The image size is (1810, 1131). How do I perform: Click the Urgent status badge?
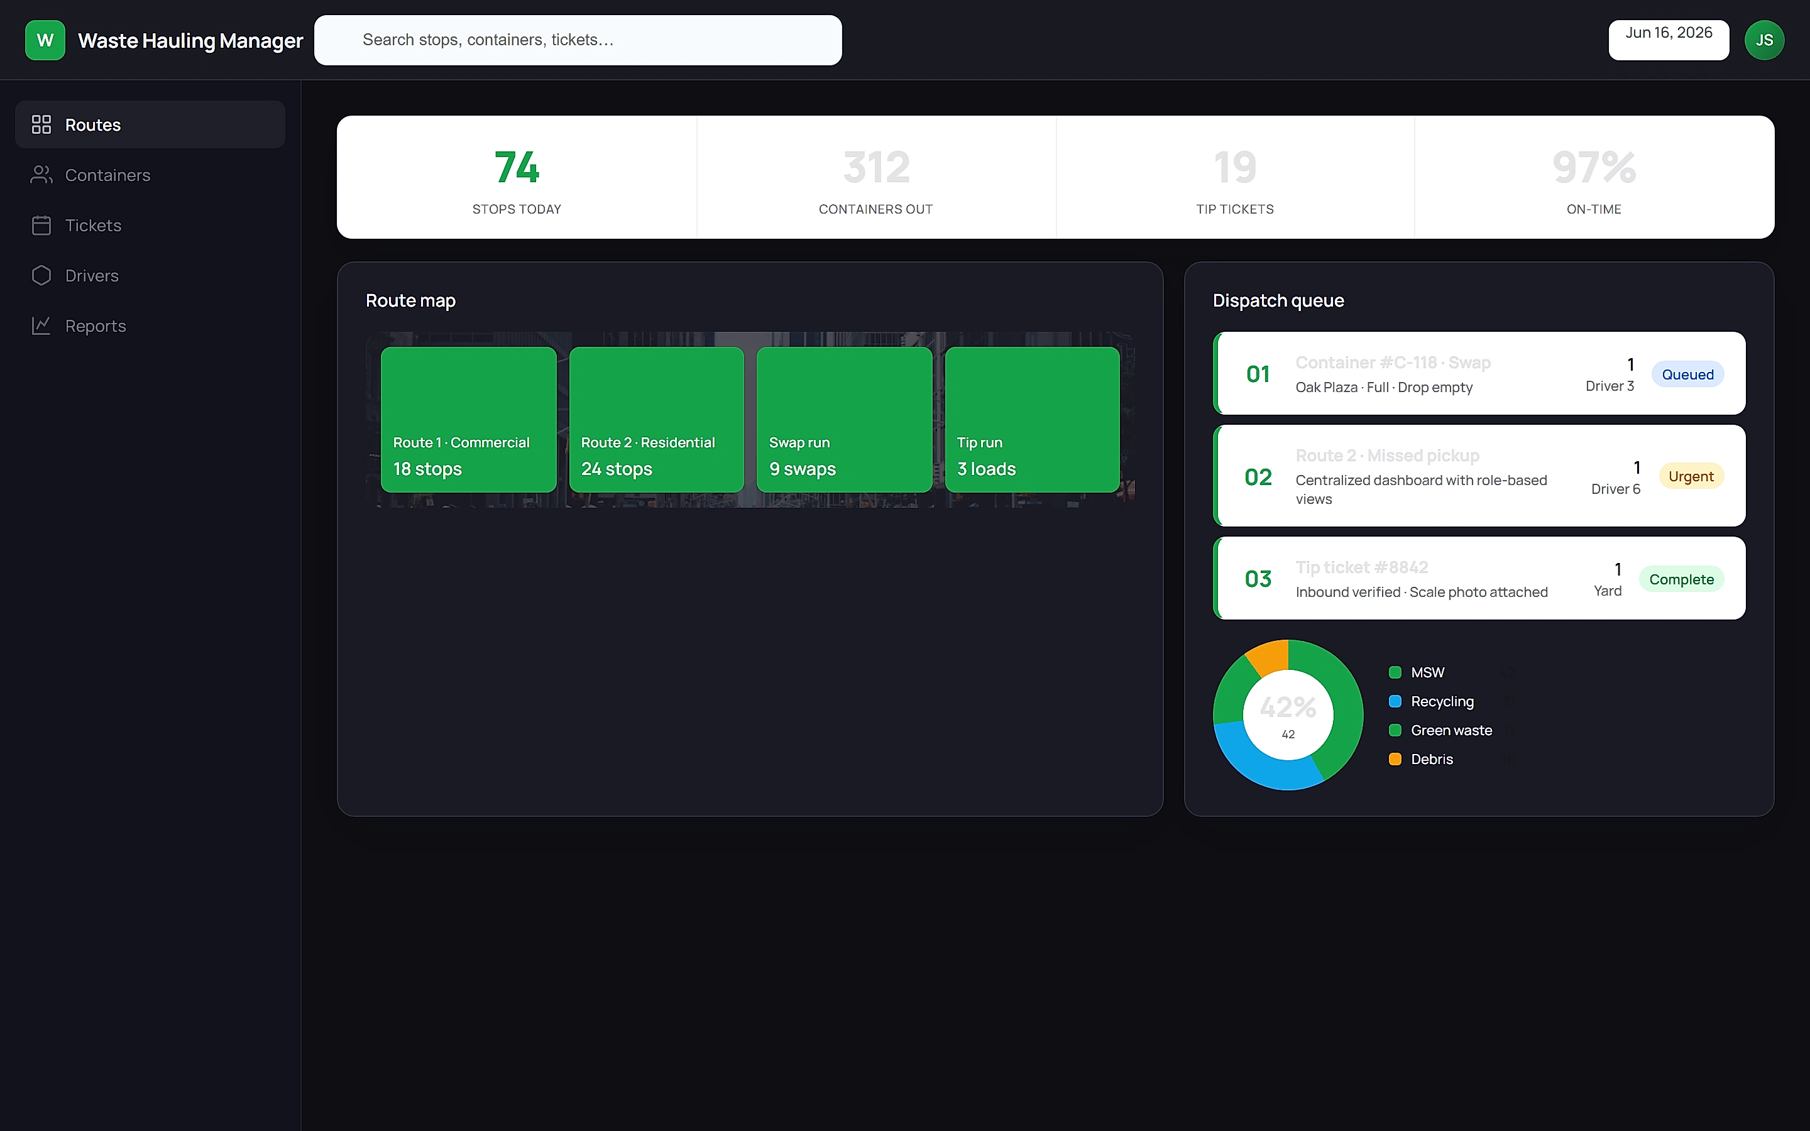[x=1691, y=476]
